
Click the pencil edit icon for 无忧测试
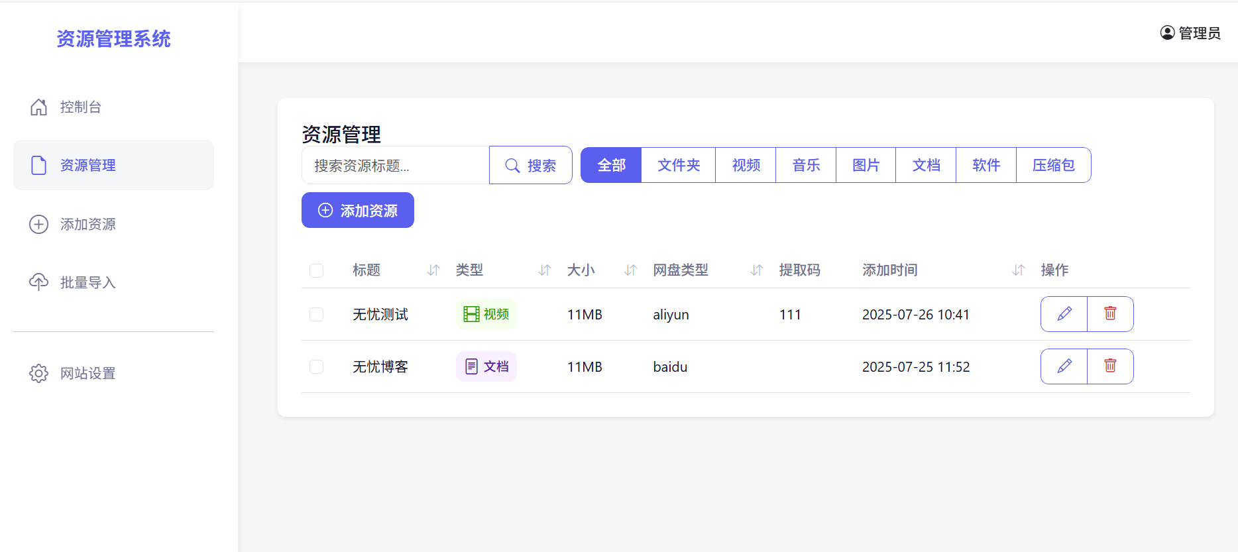1064,314
